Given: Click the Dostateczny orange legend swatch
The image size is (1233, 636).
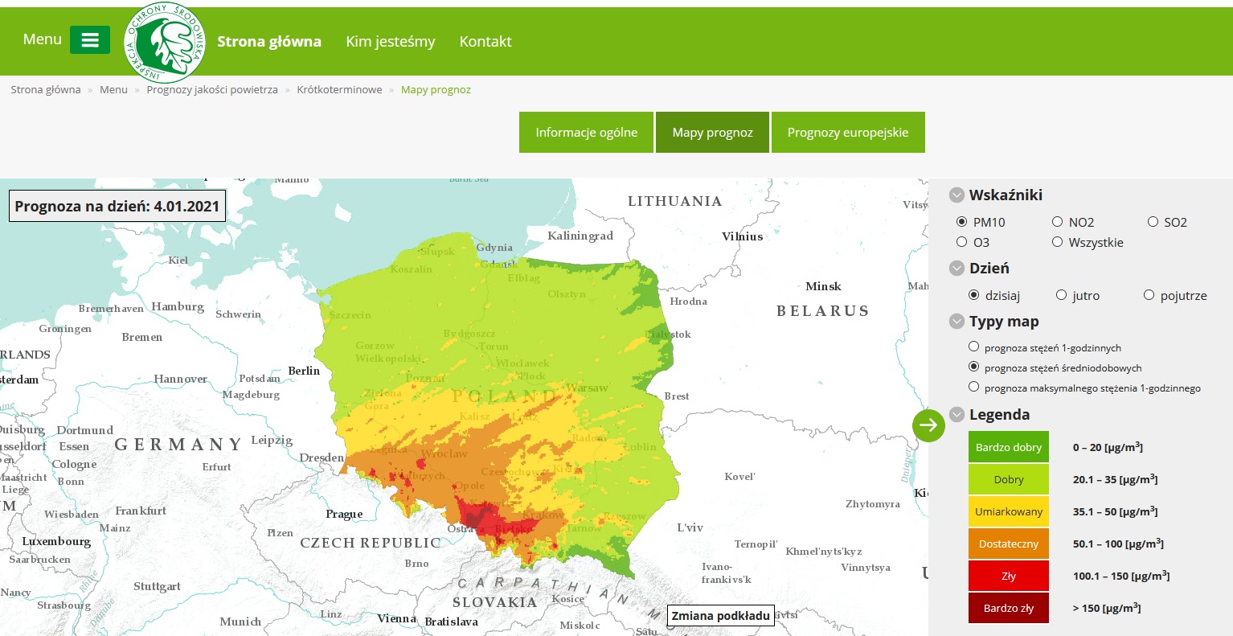Looking at the screenshot, I should [1009, 544].
